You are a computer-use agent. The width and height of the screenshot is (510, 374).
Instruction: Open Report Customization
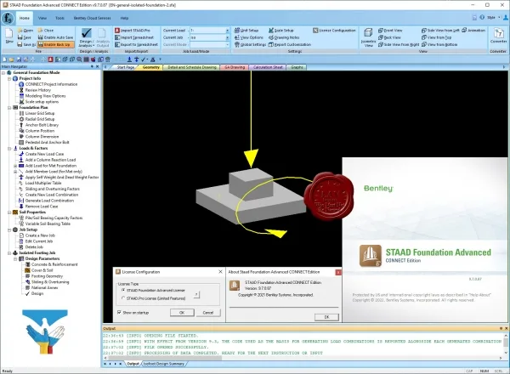(x=290, y=44)
